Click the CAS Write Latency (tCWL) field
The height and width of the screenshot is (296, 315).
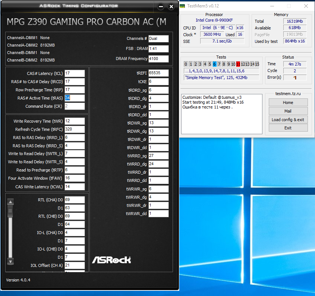pyautogui.click(x=75, y=187)
